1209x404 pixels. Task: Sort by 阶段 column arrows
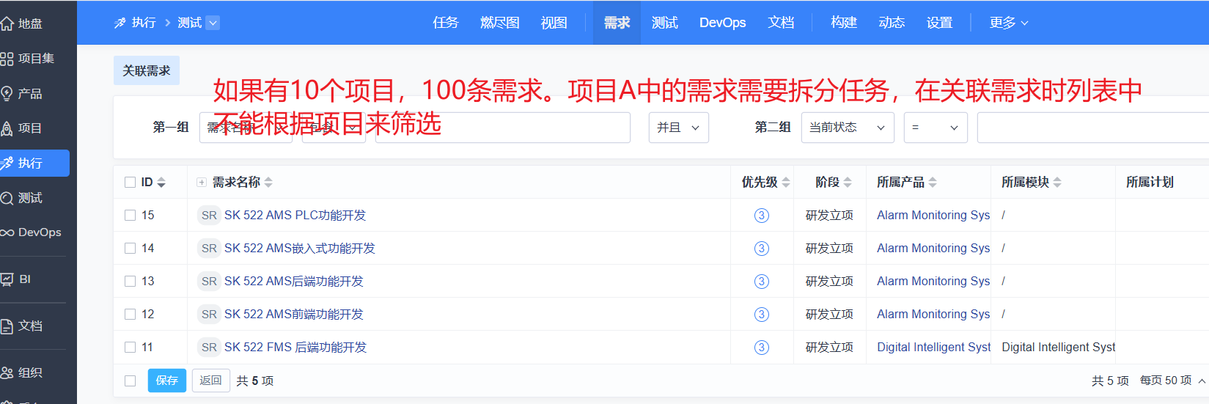[x=848, y=183]
